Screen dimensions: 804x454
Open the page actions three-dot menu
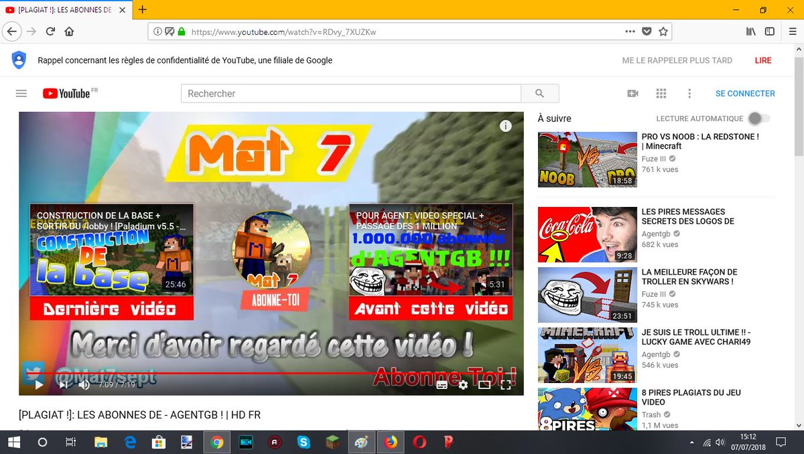pos(630,31)
